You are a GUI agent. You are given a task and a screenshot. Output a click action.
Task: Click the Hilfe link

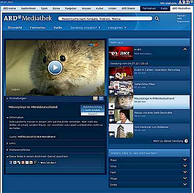pyautogui.click(x=179, y=18)
